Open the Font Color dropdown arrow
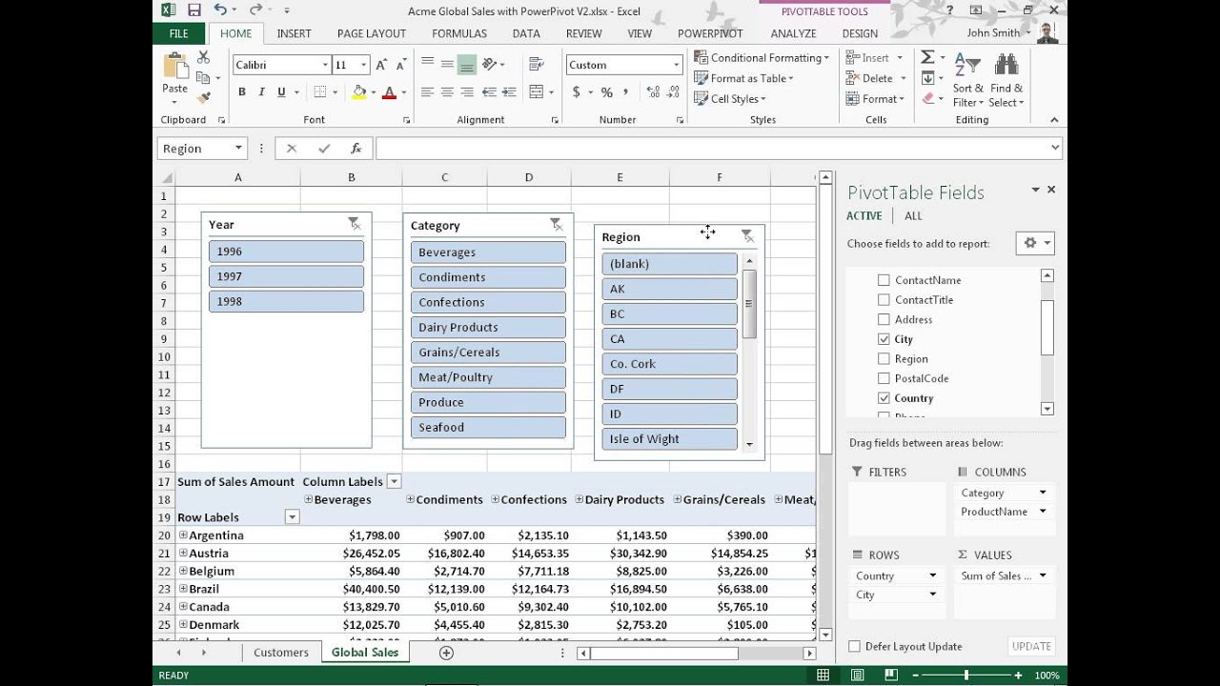Viewport: 1220px width, 686px height. [x=403, y=92]
